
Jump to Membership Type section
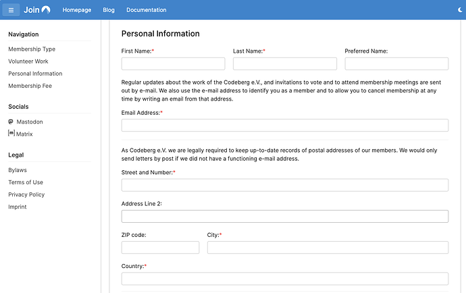point(32,49)
